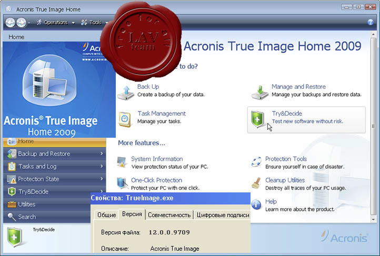Viewport: 380px width, 256px height.
Task: Open the Task Management link
Action: (x=162, y=114)
